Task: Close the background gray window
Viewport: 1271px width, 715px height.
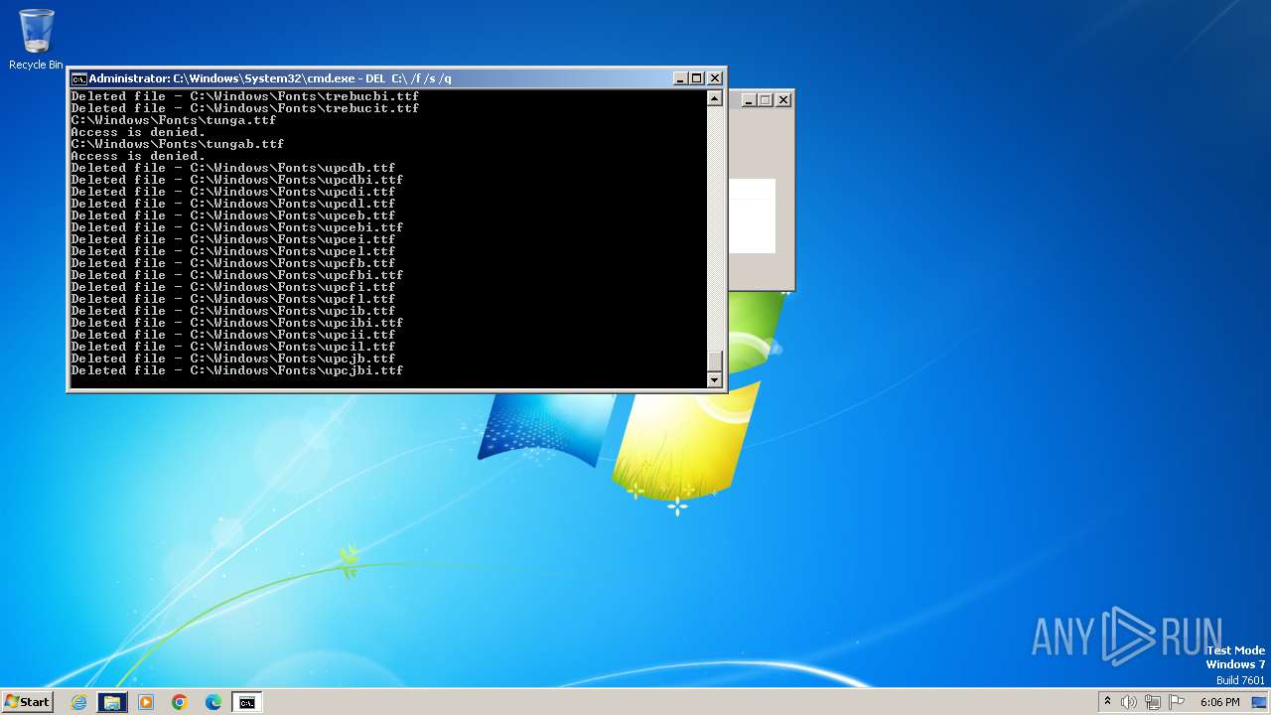Action: (x=783, y=99)
